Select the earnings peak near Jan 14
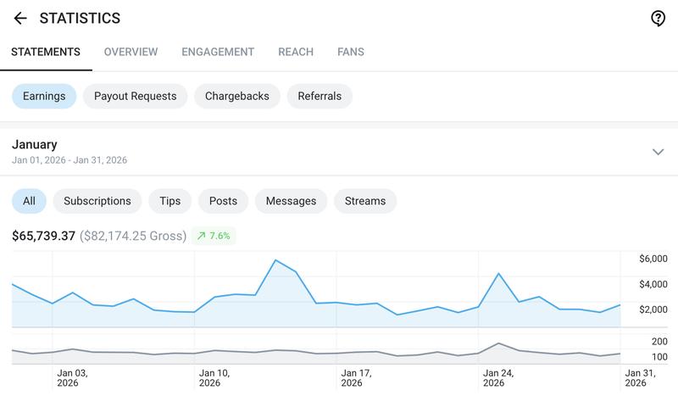The width and height of the screenshot is (678, 407). [x=276, y=260]
